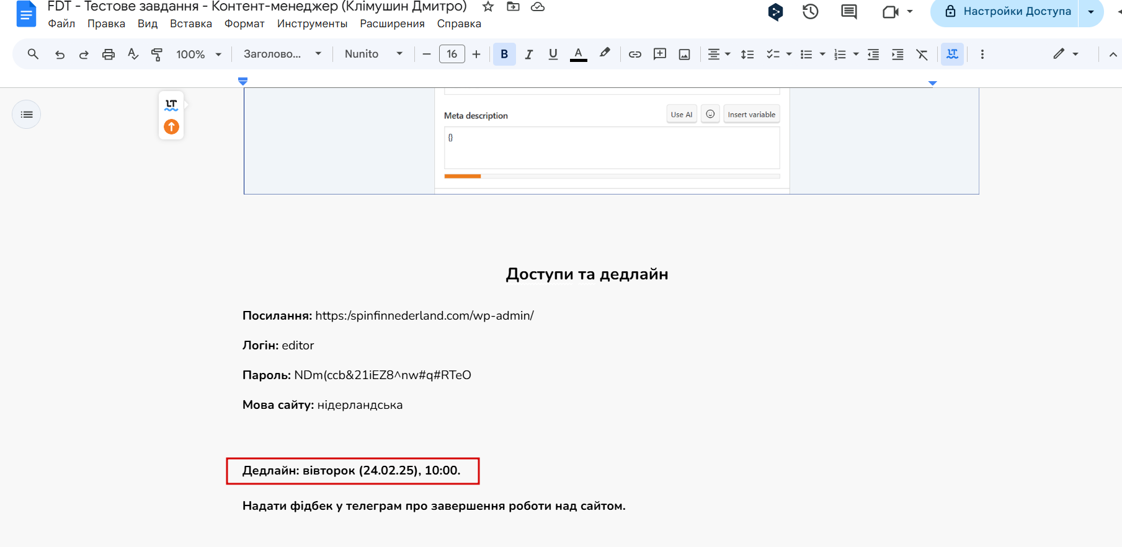Star the document title
The image size is (1122, 547).
488,7
